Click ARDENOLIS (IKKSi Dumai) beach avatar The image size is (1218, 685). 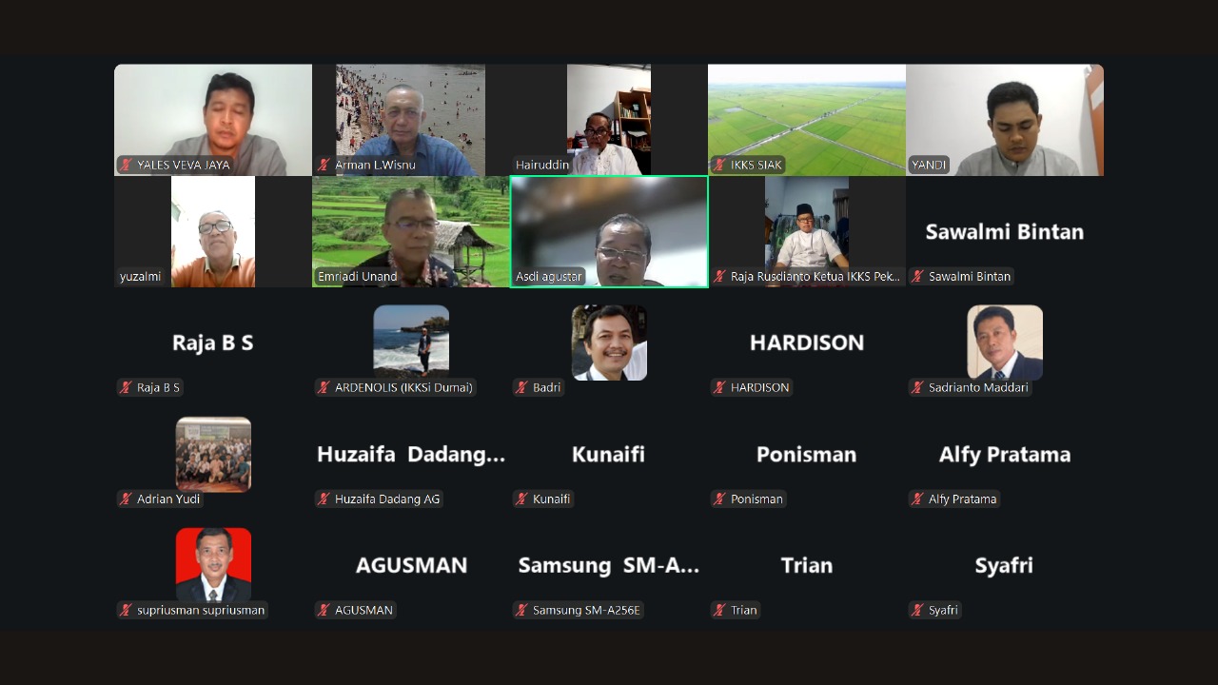(x=411, y=342)
